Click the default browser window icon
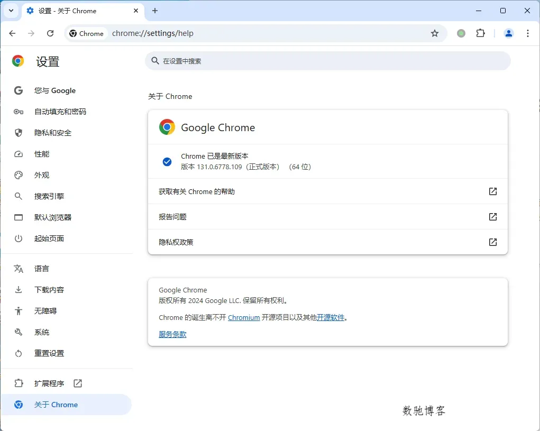The height and width of the screenshot is (431, 540). click(19, 217)
